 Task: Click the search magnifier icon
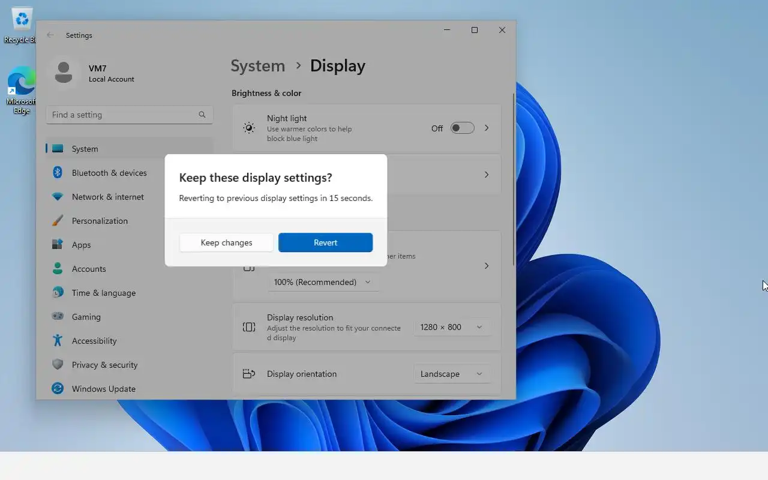pos(202,115)
